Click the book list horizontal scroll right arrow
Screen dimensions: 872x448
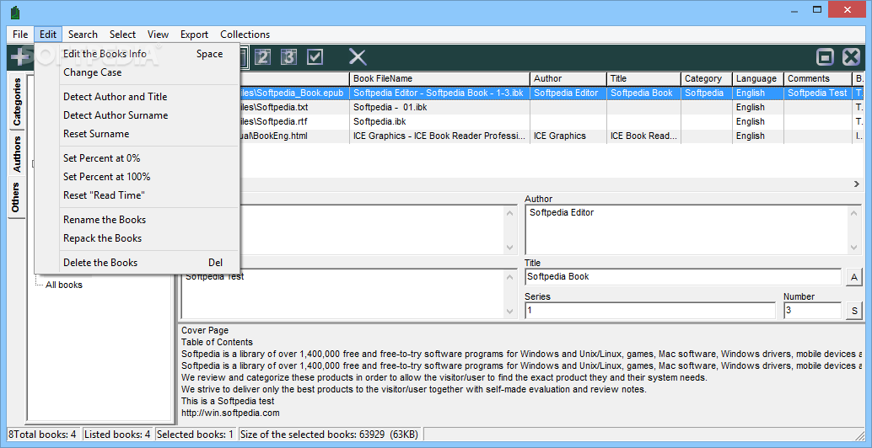tap(857, 184)
